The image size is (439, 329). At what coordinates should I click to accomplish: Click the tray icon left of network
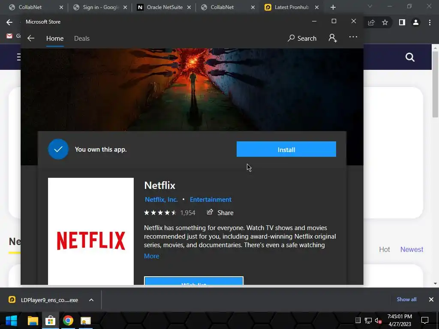[358, 320]
